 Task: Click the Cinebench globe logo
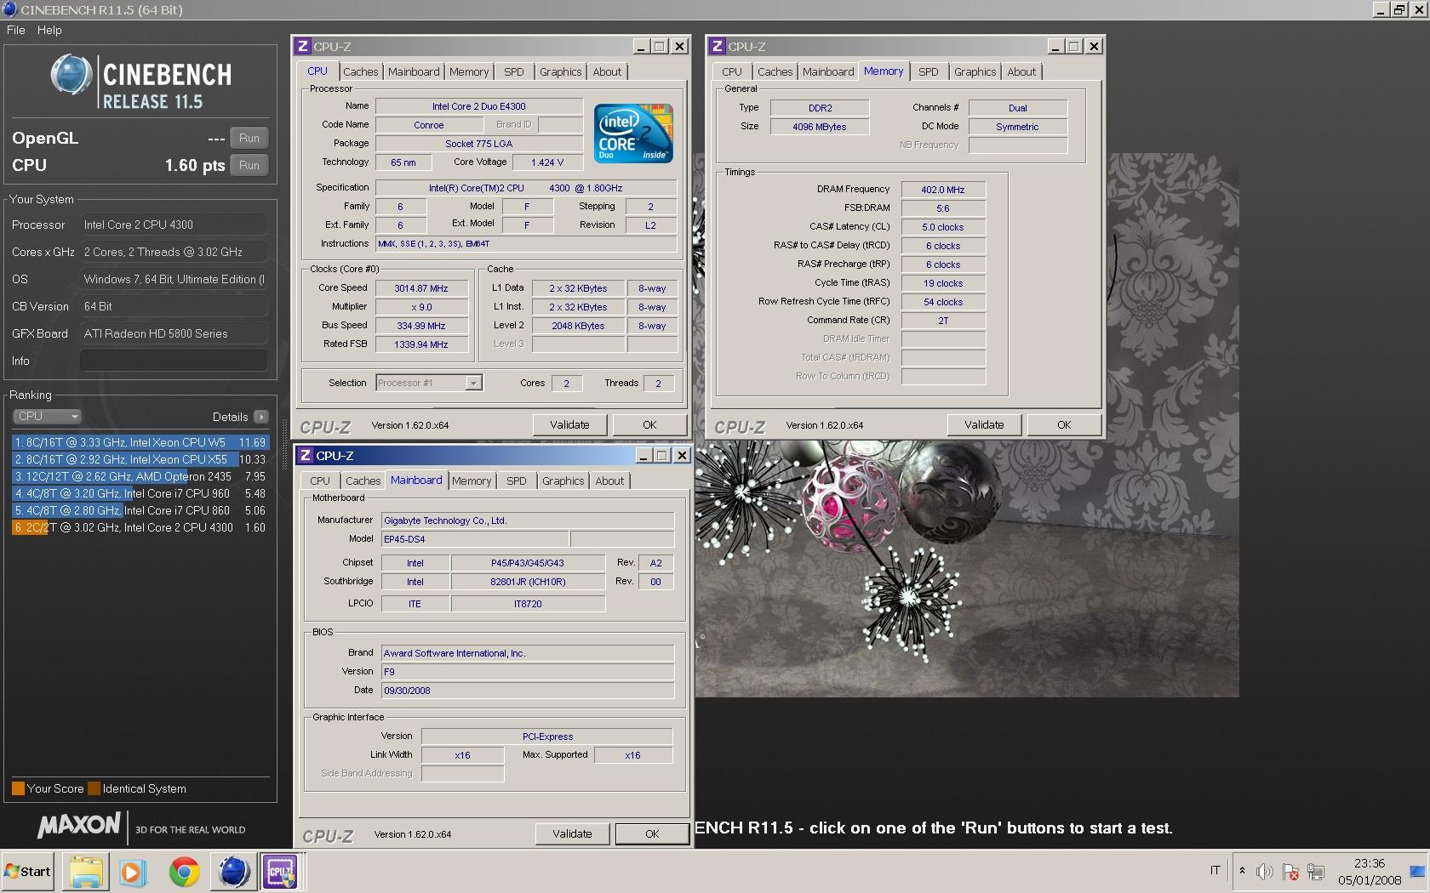[x=71, y=75]
